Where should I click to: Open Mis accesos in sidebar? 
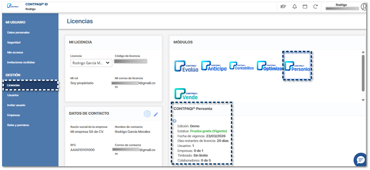(x=15, y=52)
